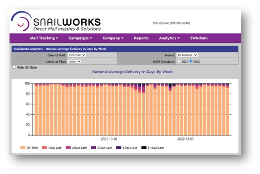Screen dimensions: 260x174
Task: Toggle the 2 Days Late legend swatch
Action: pyautogui.click(x=68, y=147)
